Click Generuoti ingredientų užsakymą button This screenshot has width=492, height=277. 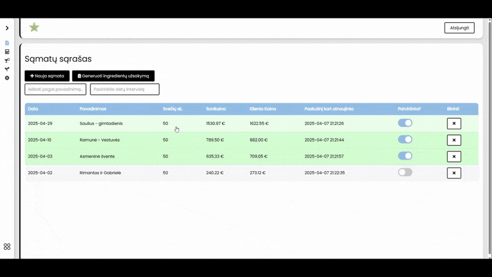tap(113, 76)
